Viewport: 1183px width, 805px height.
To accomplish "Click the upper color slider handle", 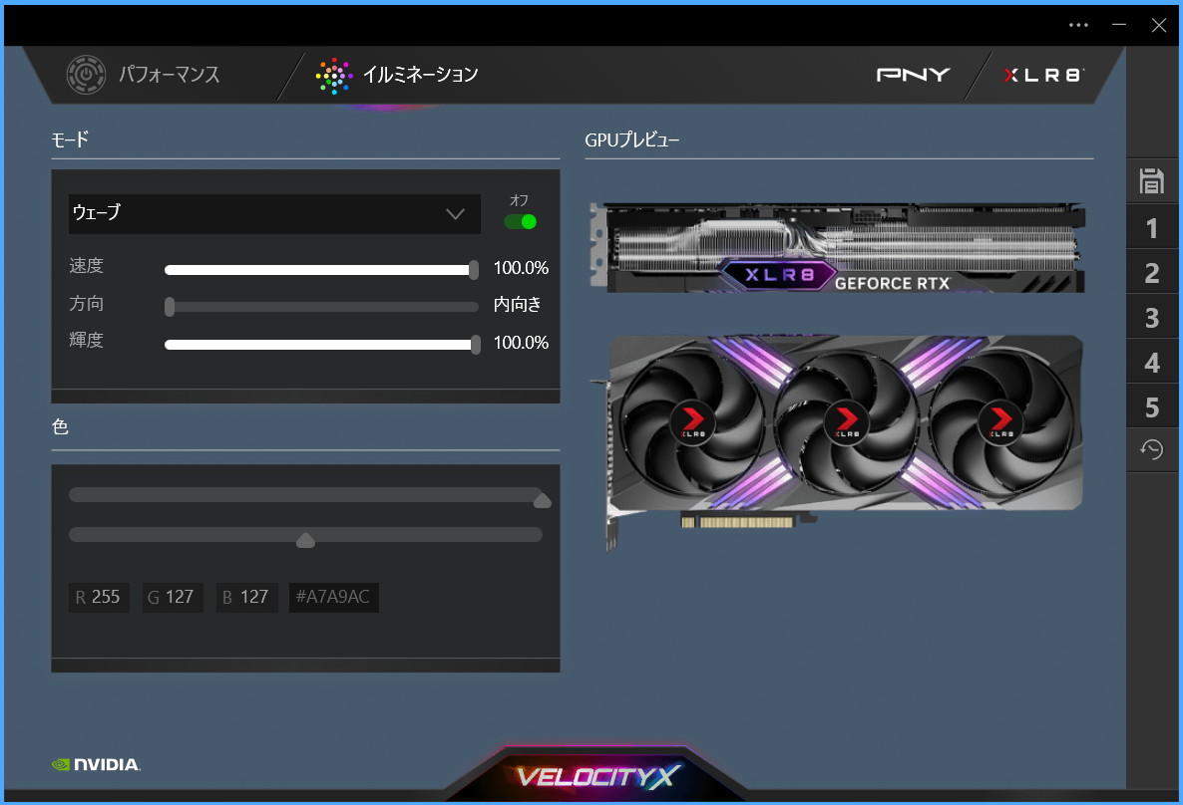I will [x=542, y=500].
